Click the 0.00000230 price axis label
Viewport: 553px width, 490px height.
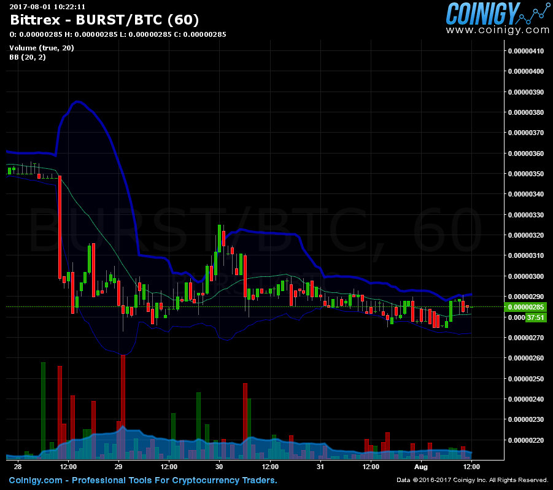tap(526, 419)
